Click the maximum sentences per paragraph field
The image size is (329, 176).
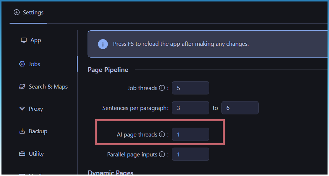click(240, 108)
